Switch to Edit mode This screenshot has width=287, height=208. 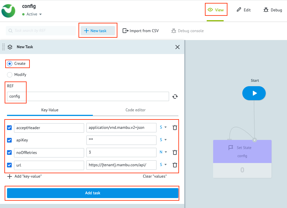tap(243, 10)
